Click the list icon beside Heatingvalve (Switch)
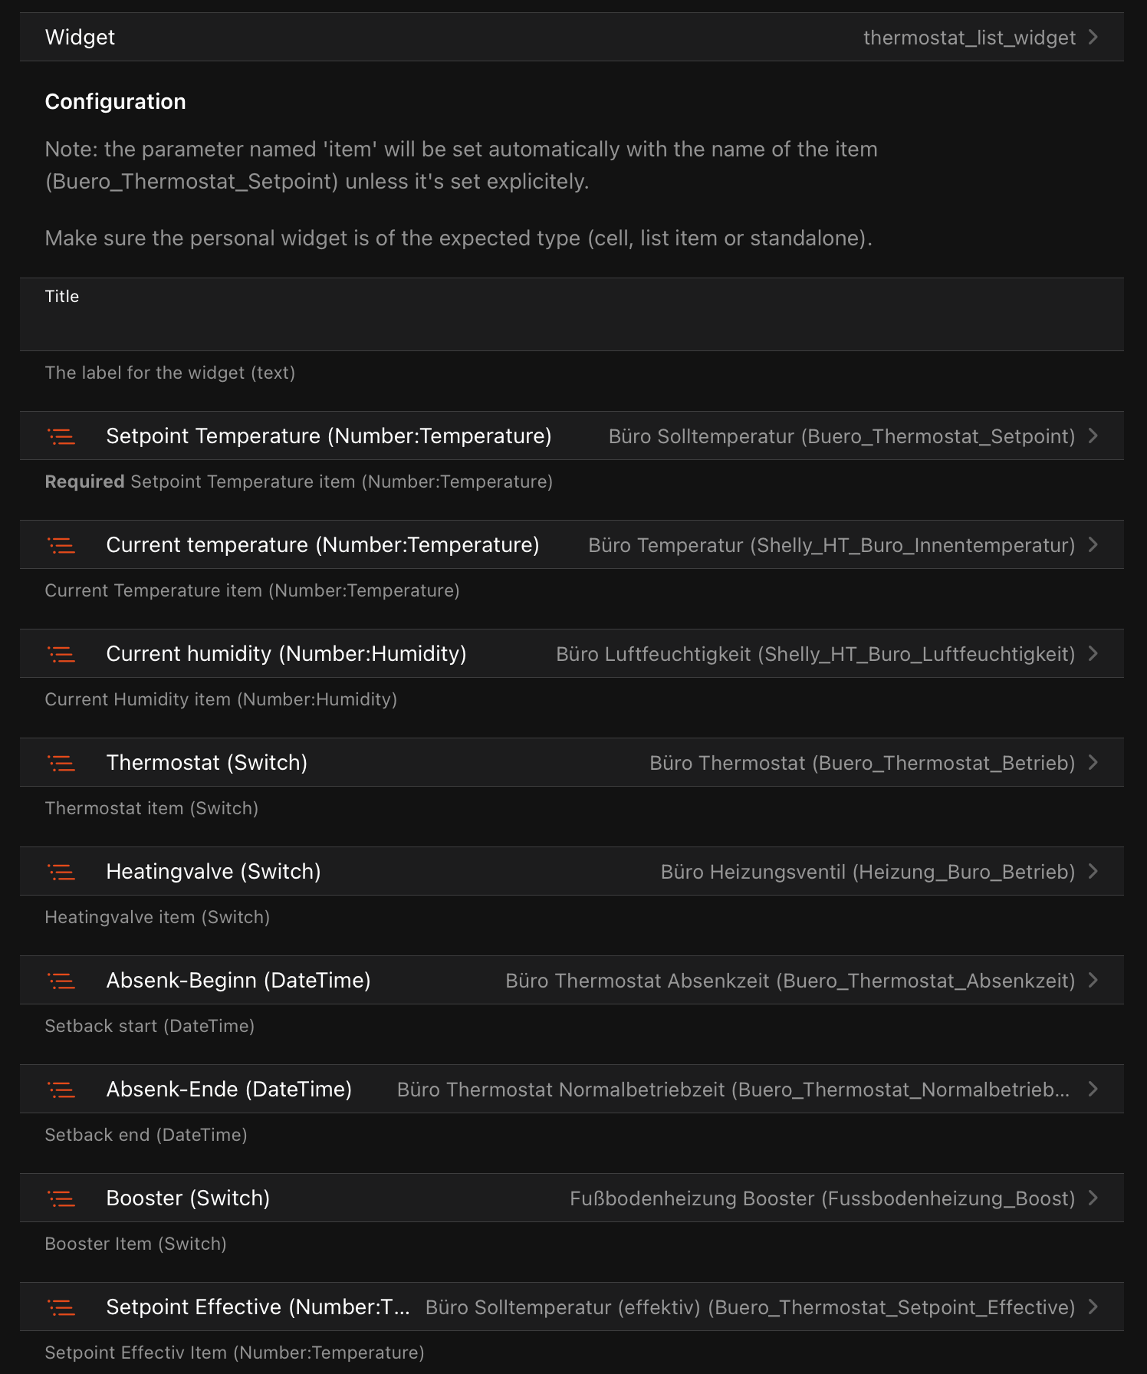Viewport: 1147px width, 1374px height. click(61, 873)
